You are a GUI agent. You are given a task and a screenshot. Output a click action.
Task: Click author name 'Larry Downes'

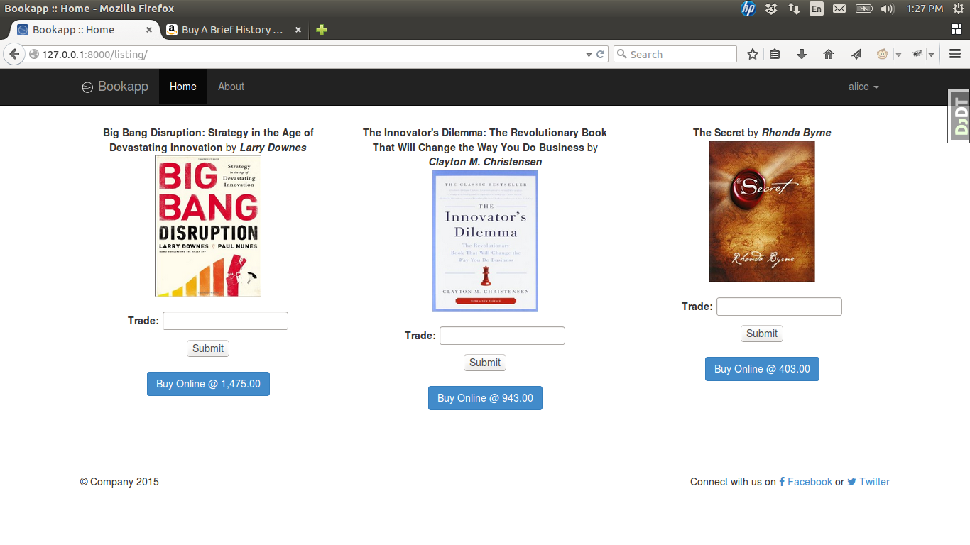(273, 148)
